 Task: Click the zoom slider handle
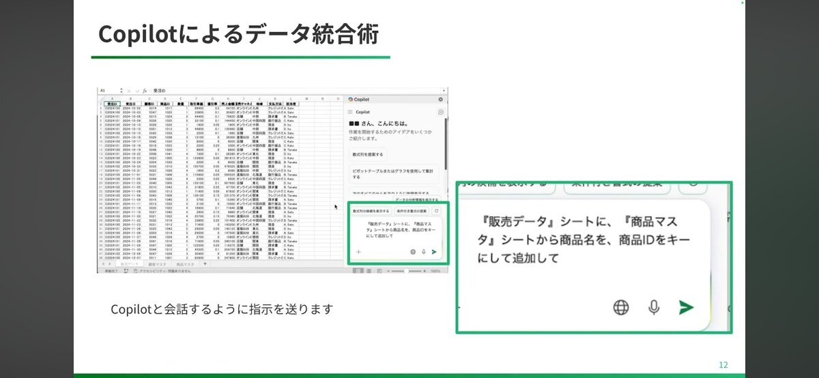405,271
